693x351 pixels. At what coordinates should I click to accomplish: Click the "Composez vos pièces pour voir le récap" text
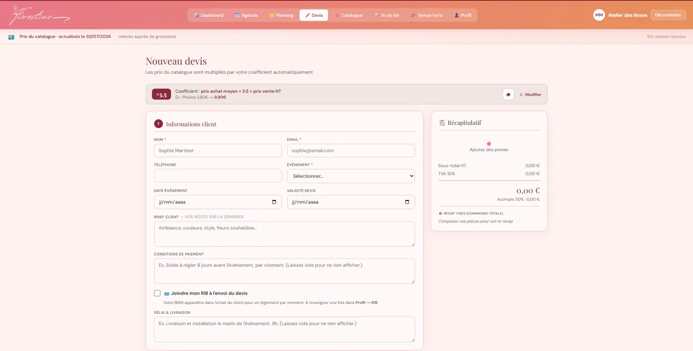tap(475, 221)
